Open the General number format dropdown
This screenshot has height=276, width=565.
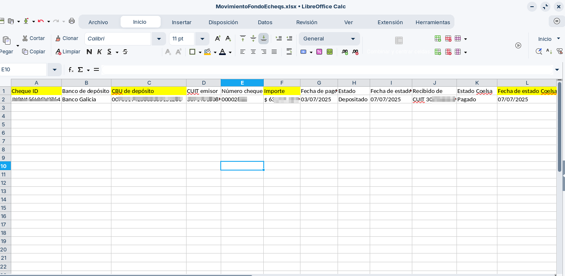[x=353, y=39]
